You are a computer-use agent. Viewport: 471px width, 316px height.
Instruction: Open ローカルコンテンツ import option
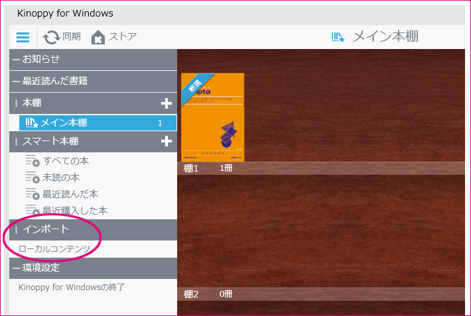54,249
